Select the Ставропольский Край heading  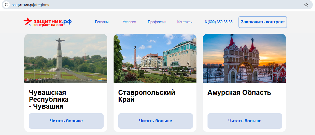(147, 96)
